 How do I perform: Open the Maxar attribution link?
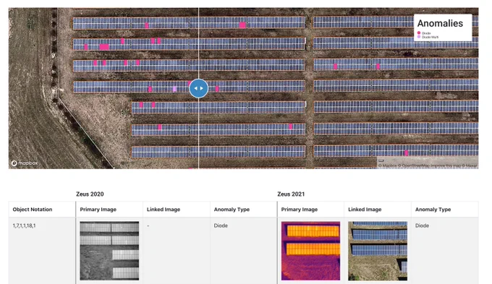pos(469,165)
